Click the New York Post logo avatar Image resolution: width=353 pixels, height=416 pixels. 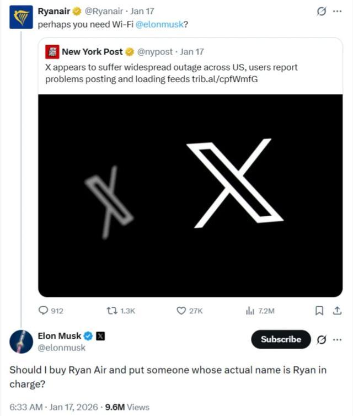(52, 52)
